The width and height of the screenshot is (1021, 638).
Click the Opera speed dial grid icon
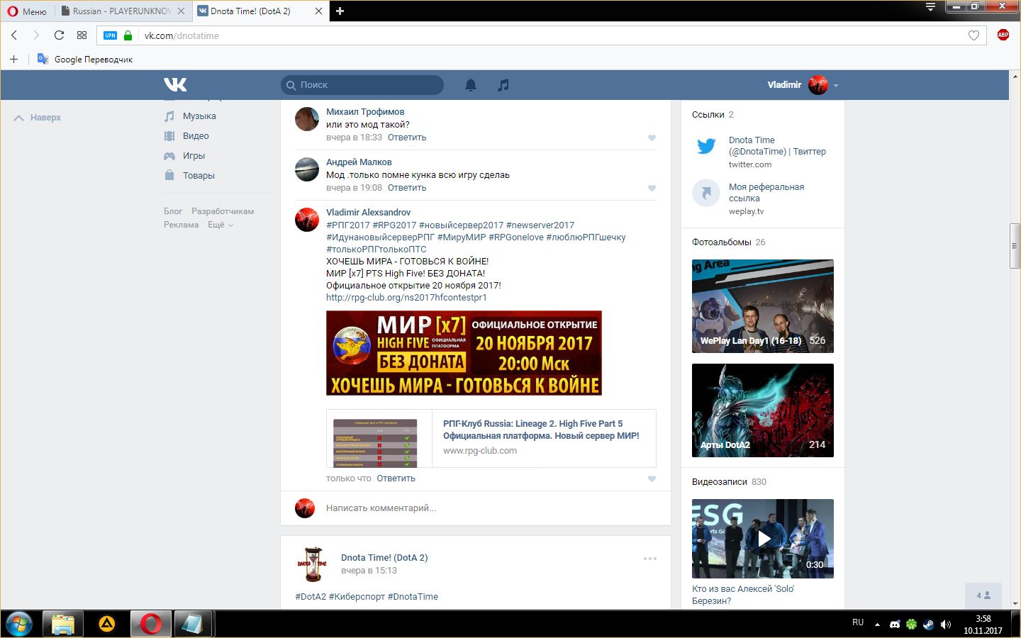(82, 35)
